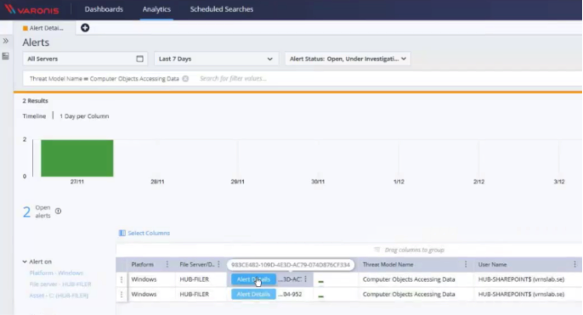Switch to the Dashboards tab
583x315 pixels.
coord(104,9)
